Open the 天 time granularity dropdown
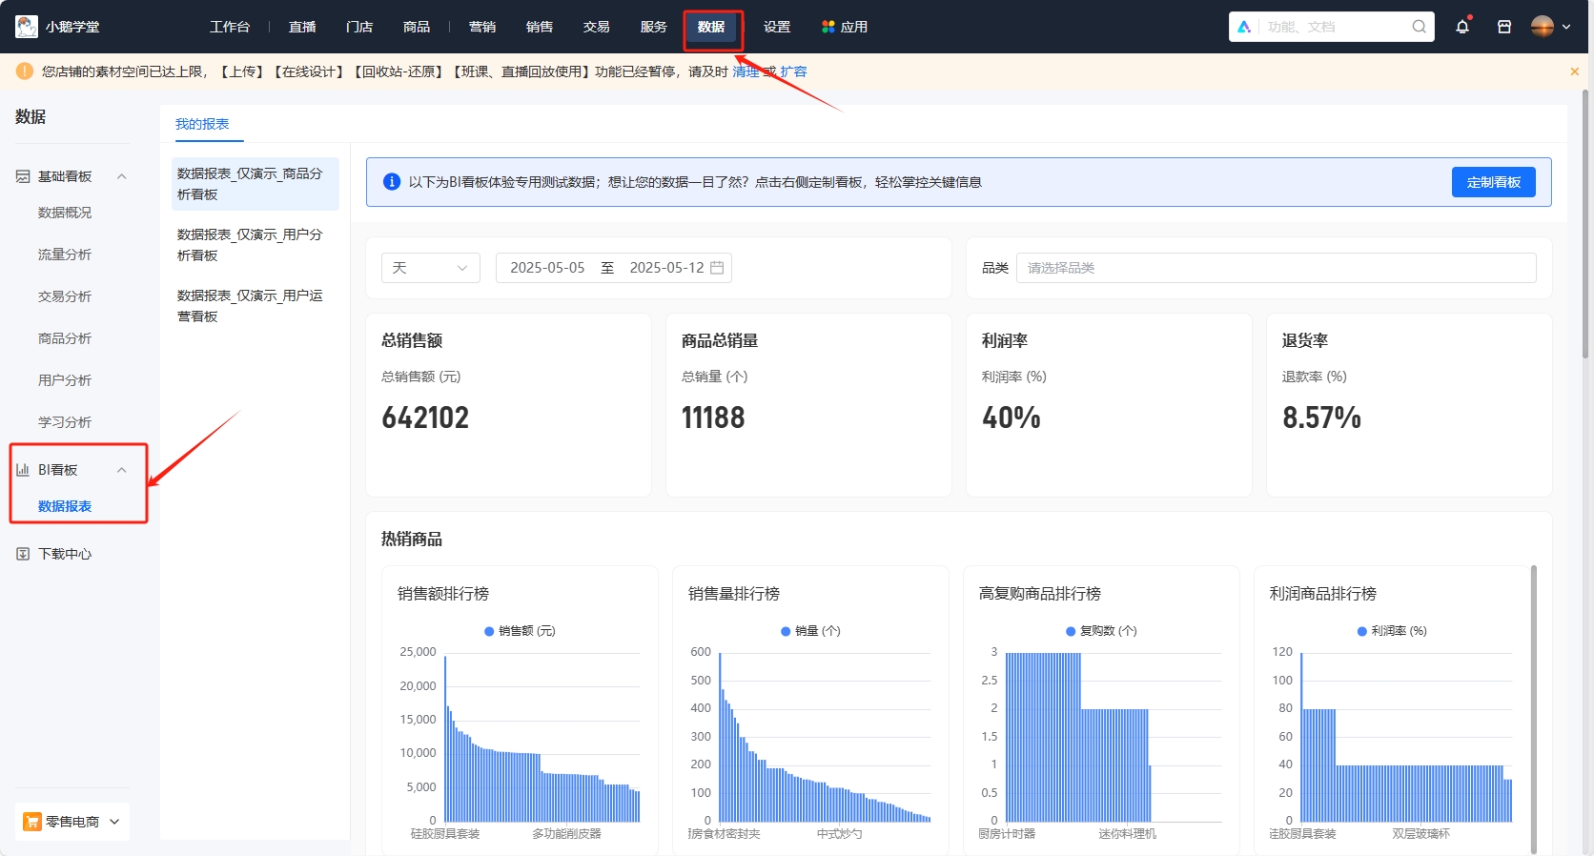The height and width of the screenshot is (856, 1594). click(430, 268)
